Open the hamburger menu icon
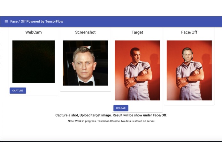222x158 pixels. [6, 21]
